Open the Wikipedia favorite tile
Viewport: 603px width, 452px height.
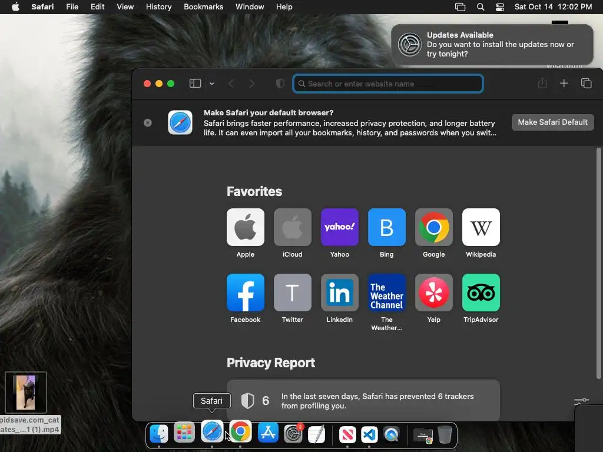click(481, 227)
